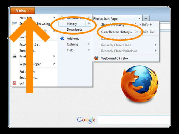This screenshot has width=179, height=134.
Task: Open Downloads from the Firefox menu
Action: point(75,29)
